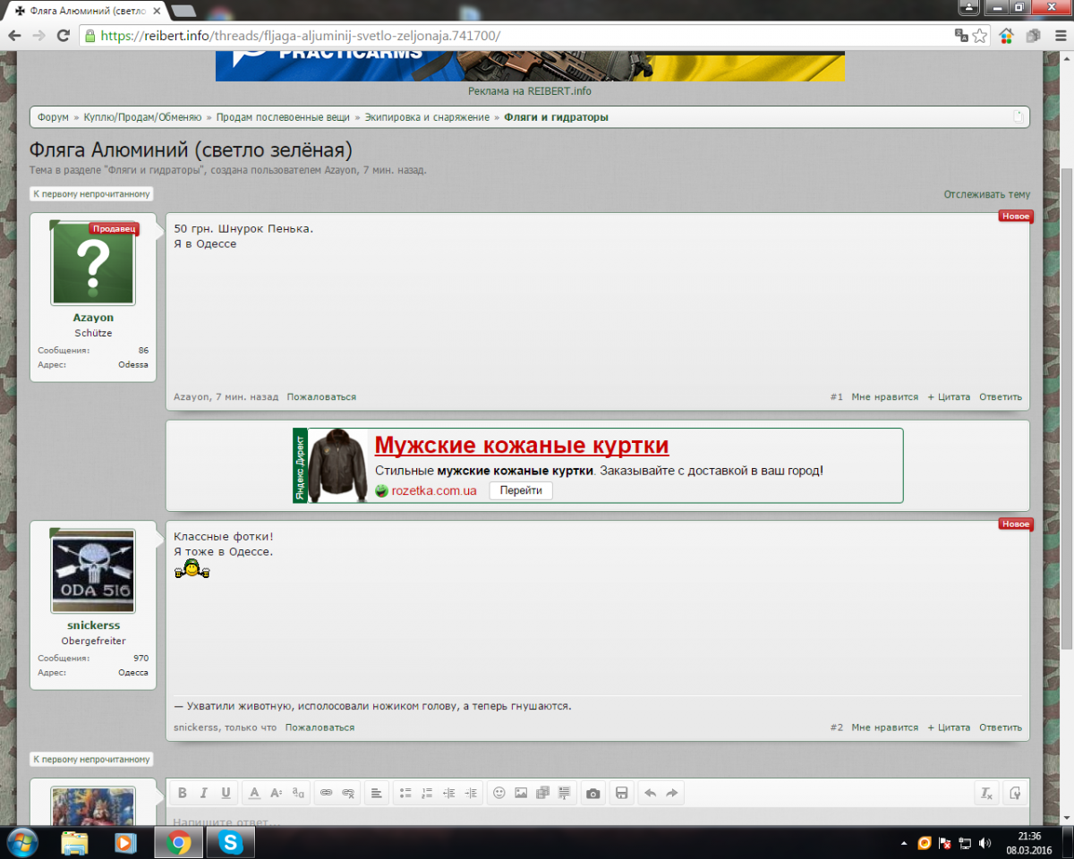1074x859 pixels.
Task: Click + Цитата on post #2
Action: coord(949,727)
